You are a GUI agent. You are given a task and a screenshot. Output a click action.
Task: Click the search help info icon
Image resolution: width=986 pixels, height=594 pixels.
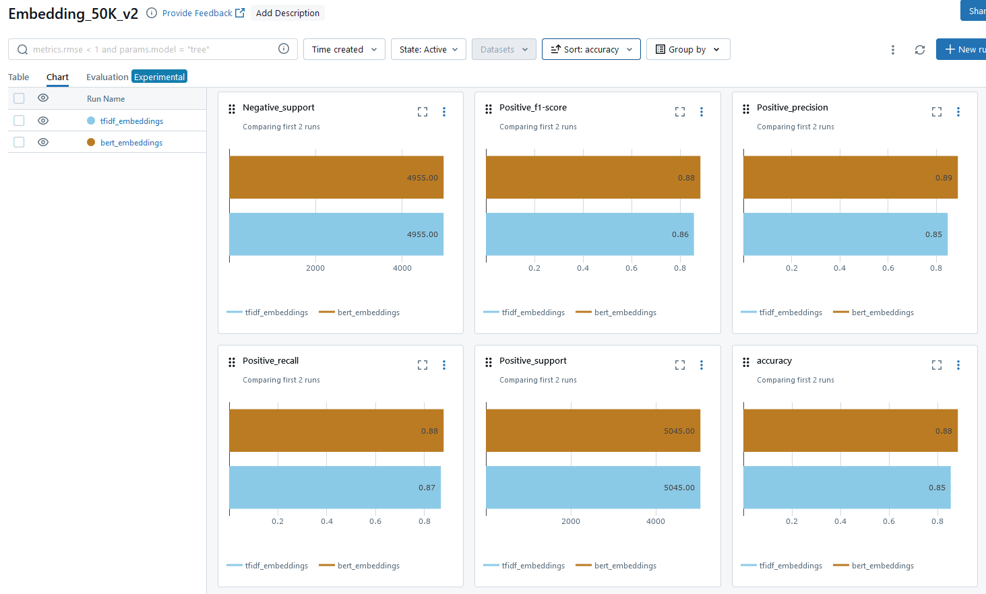tap(284, 48)
